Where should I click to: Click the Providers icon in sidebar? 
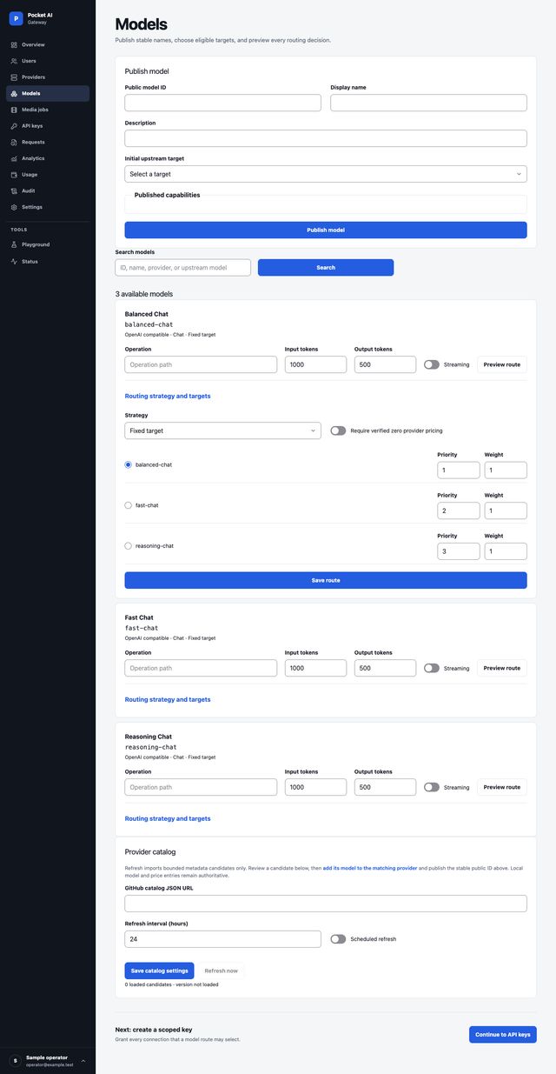[14, 77]
